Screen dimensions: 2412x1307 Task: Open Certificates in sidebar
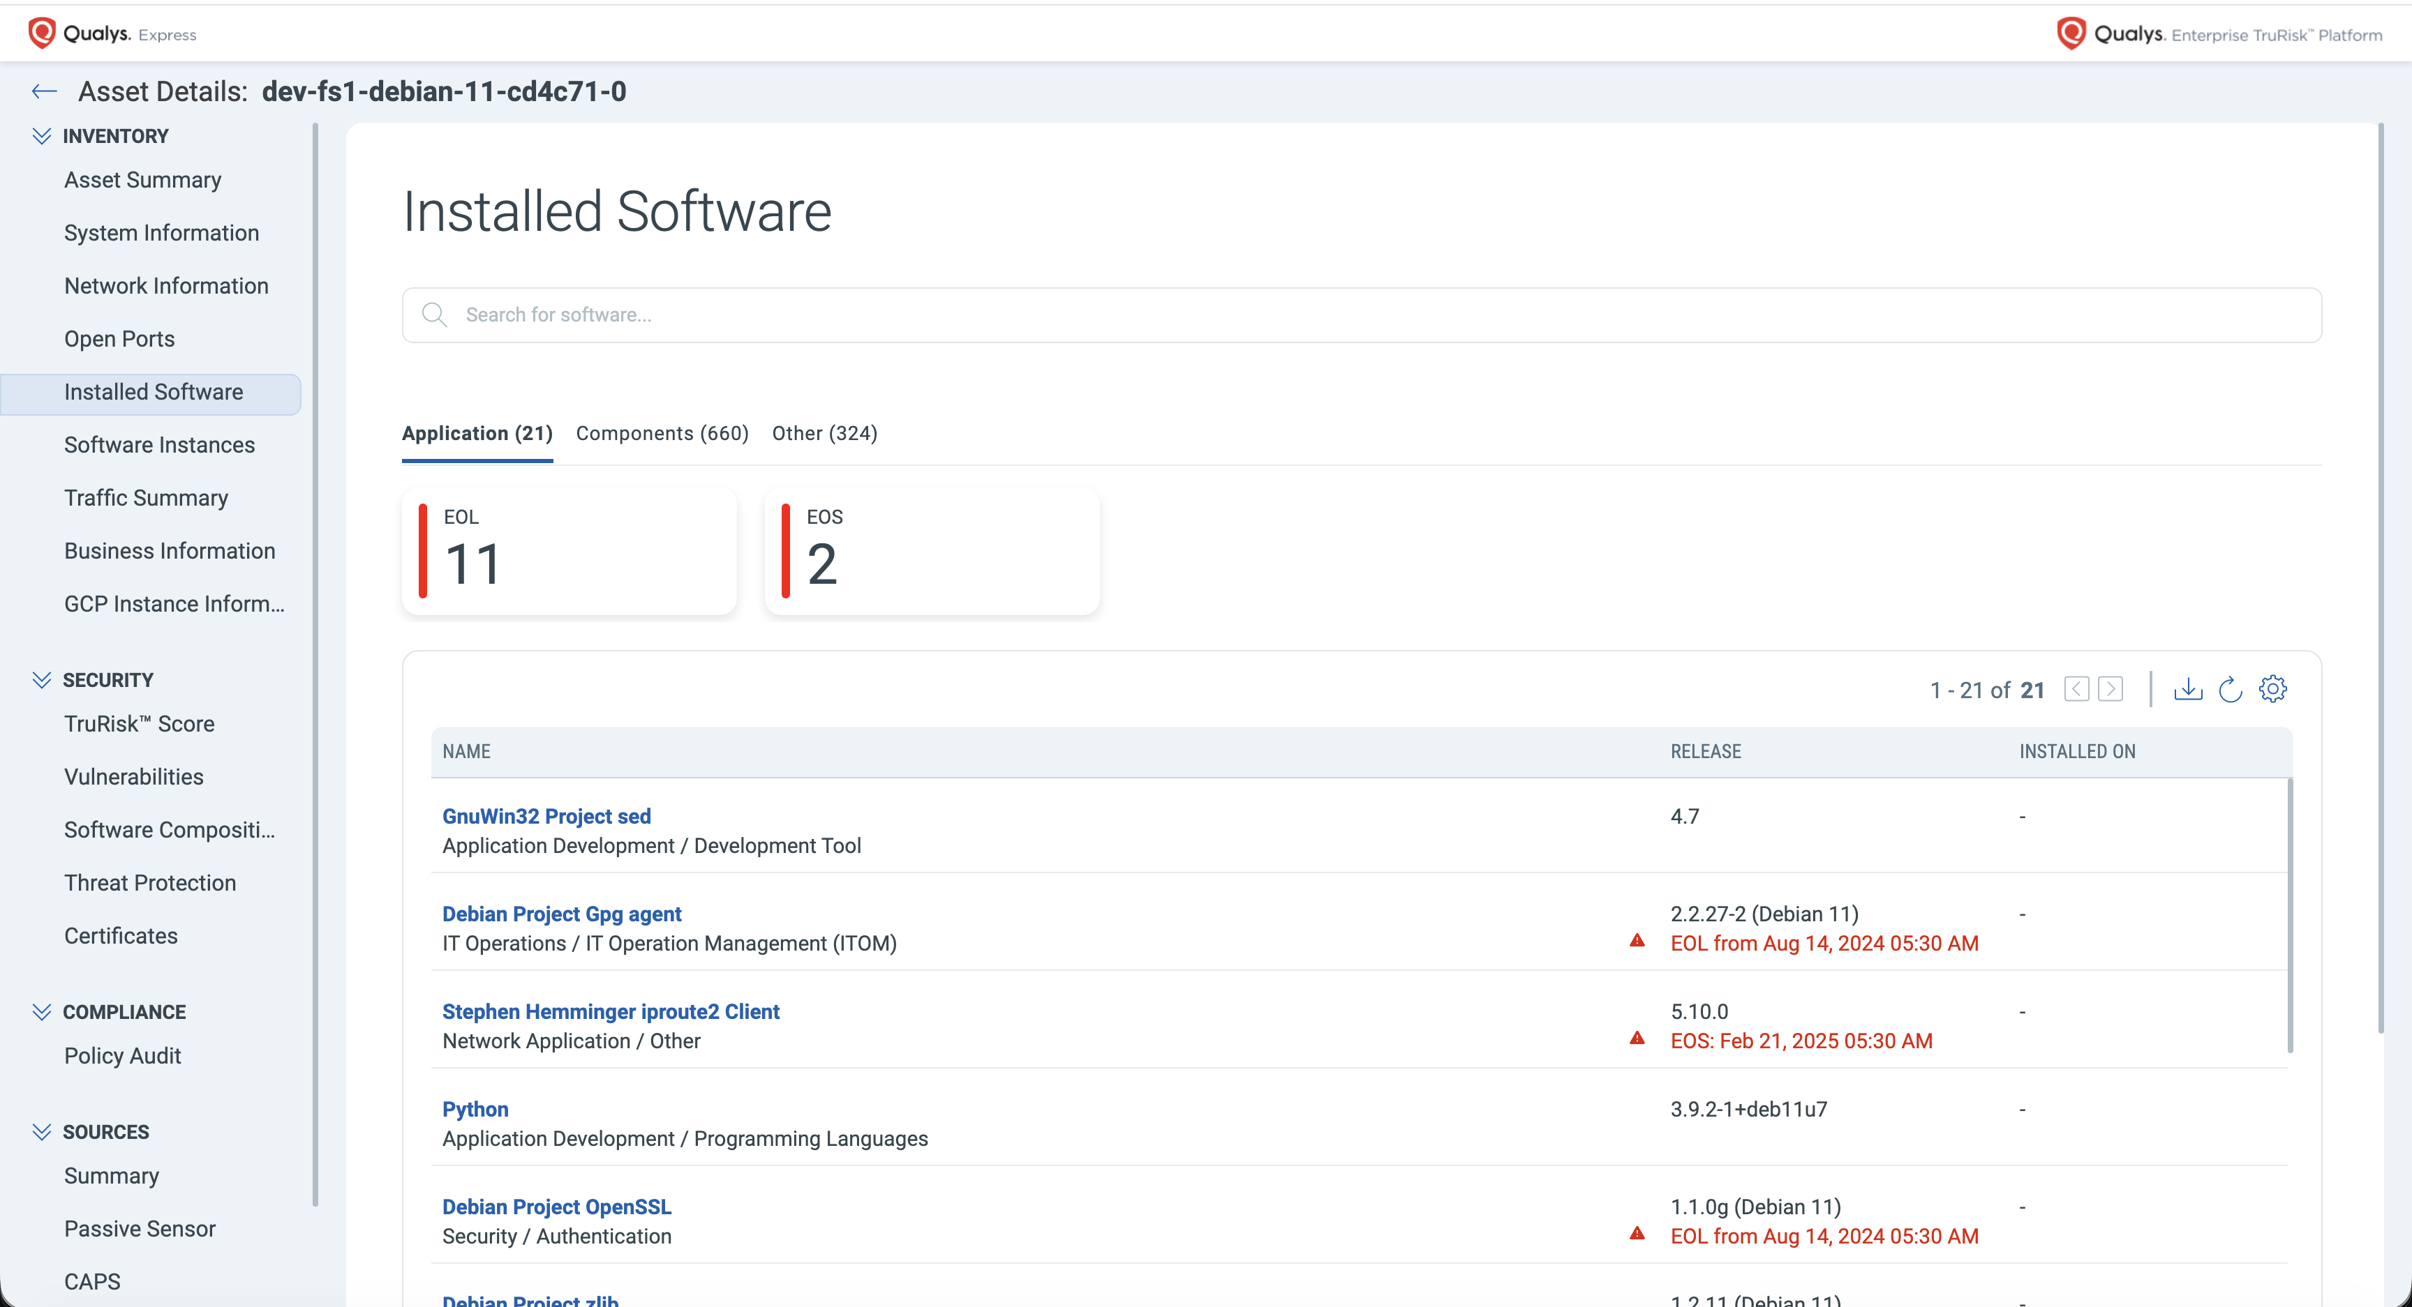(121, 937)
